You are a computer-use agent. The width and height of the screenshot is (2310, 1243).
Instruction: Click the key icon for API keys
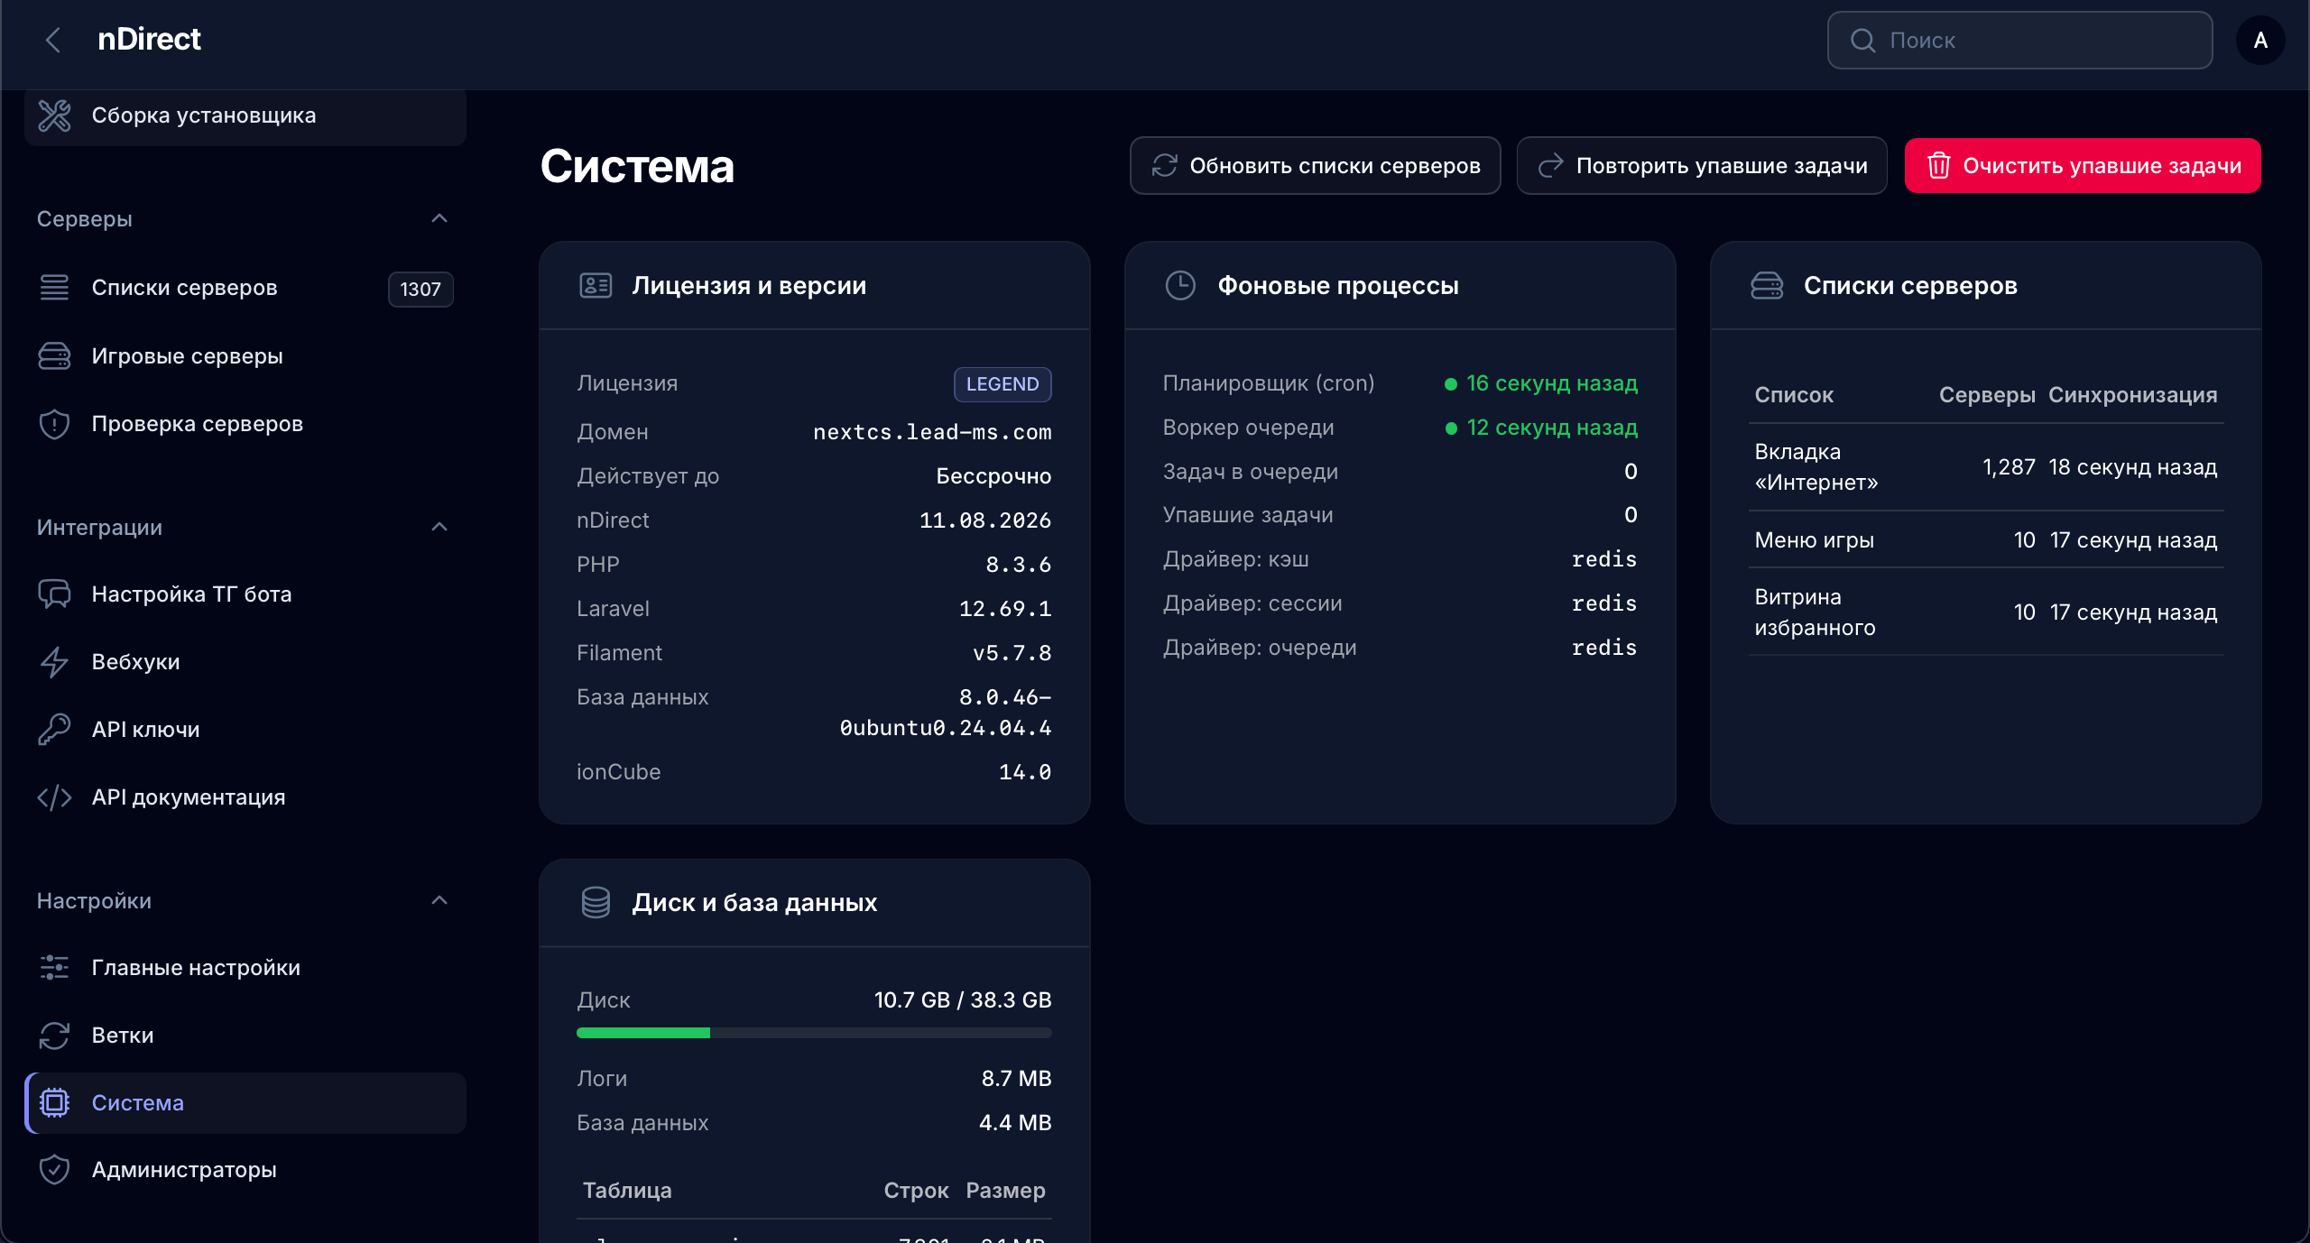[54, 730]
